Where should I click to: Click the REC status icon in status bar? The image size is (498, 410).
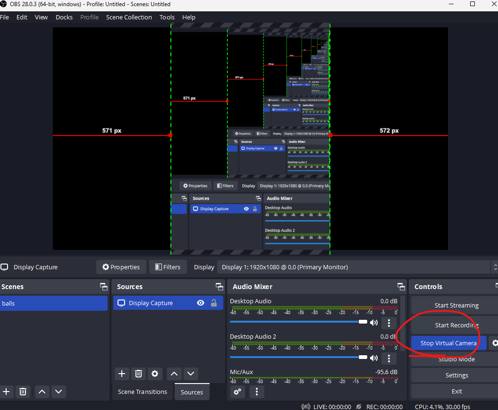pos(359,407)
